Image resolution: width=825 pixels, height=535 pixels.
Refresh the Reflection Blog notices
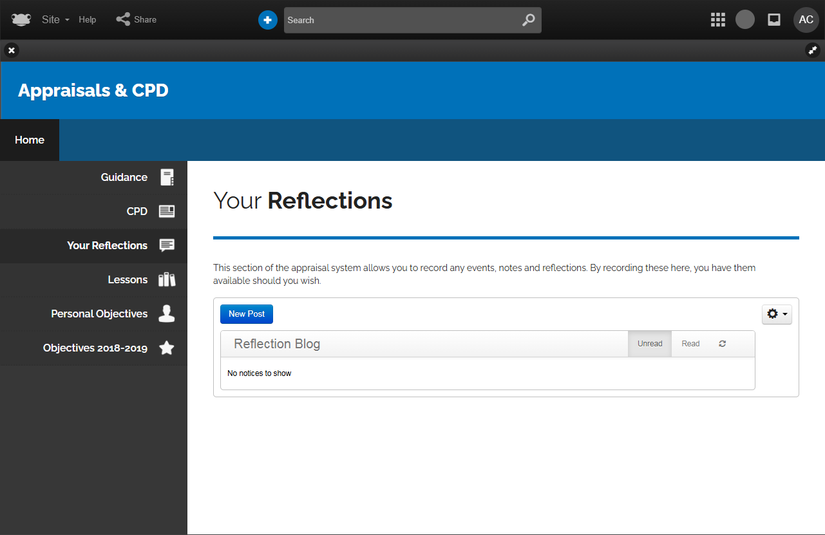[x=723, y=344]
